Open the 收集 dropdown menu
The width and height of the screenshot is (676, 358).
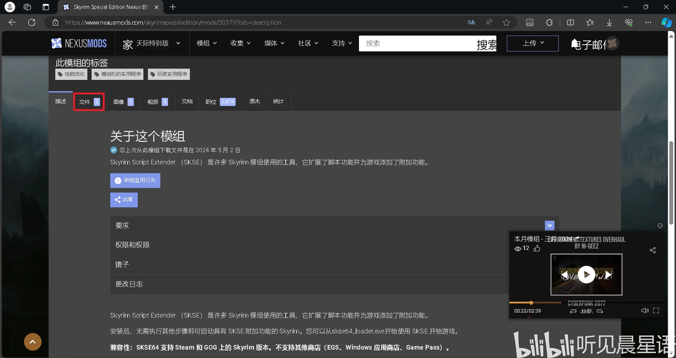(240, 43)
